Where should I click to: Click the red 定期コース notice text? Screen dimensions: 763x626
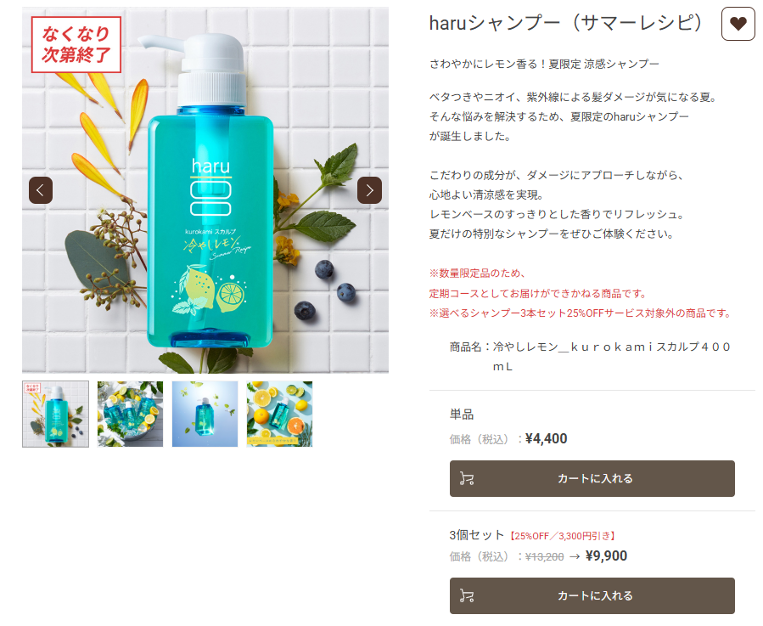pyautogui.click(x=538, y=293)
